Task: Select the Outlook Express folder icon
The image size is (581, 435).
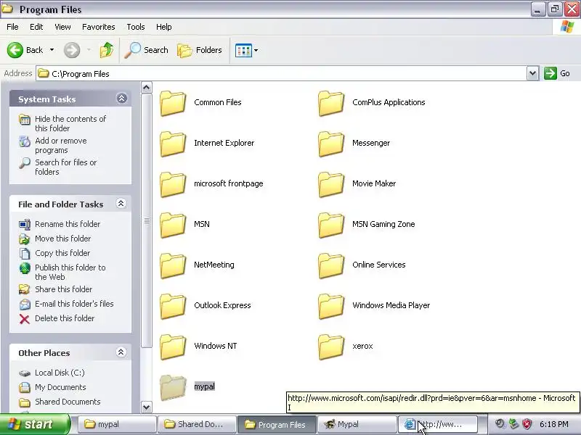Action: [173, 306]
